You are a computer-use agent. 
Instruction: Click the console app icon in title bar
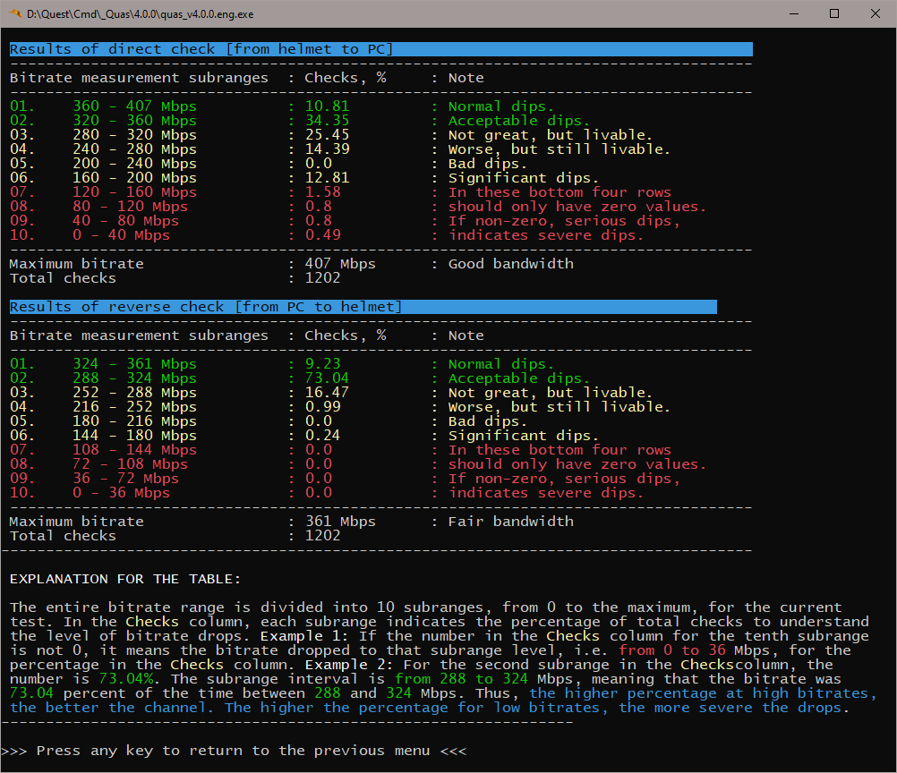(x=15, y=13)
